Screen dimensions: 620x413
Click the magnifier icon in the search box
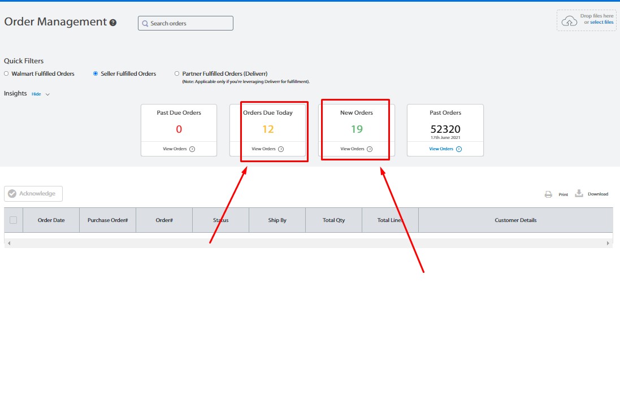145,24
